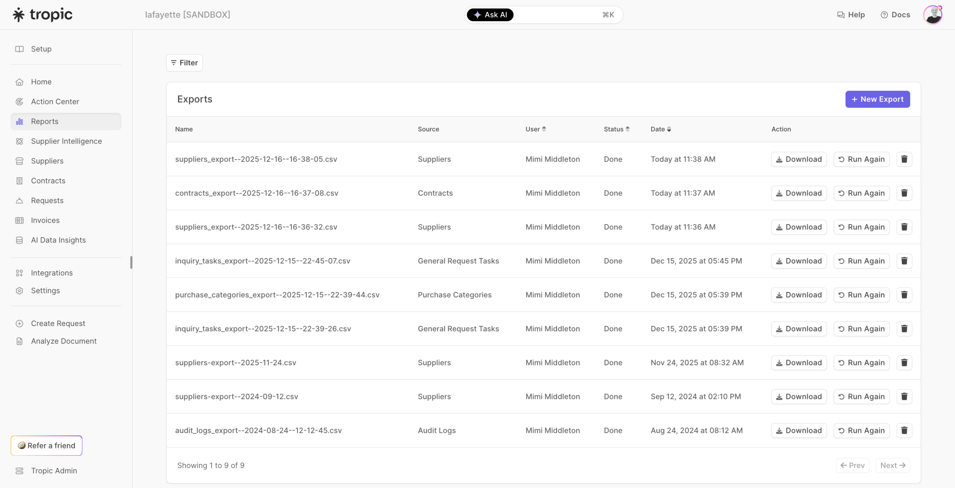Sort exports by User column
The height and width of the screenshot is (488, 955).
[x=535, y=129]
